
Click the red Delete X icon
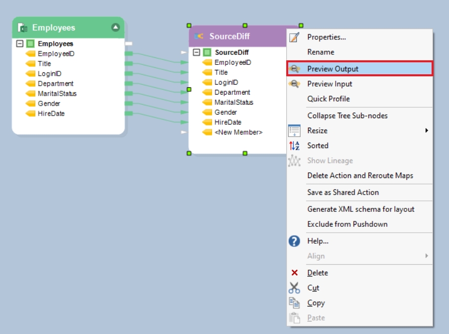(294, 273)
